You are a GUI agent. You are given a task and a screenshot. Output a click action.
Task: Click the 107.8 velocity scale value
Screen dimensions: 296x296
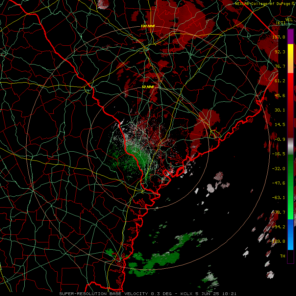pyautogui.click(x=279, y=37)
